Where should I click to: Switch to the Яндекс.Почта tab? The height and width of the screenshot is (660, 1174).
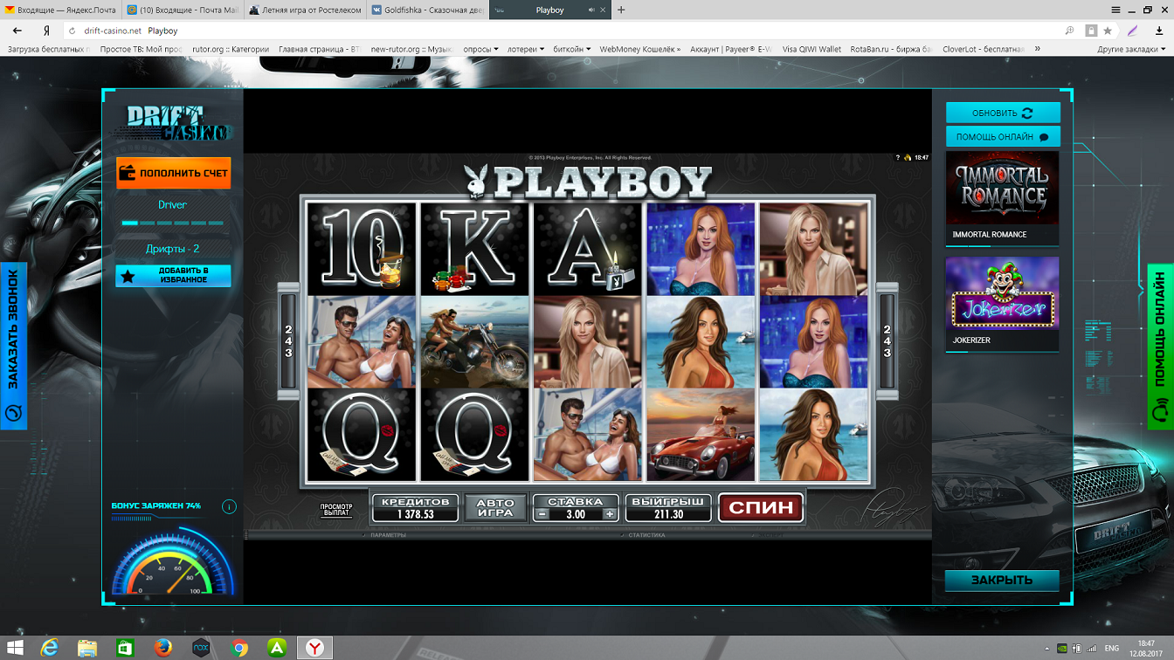[x=59, y=10]
